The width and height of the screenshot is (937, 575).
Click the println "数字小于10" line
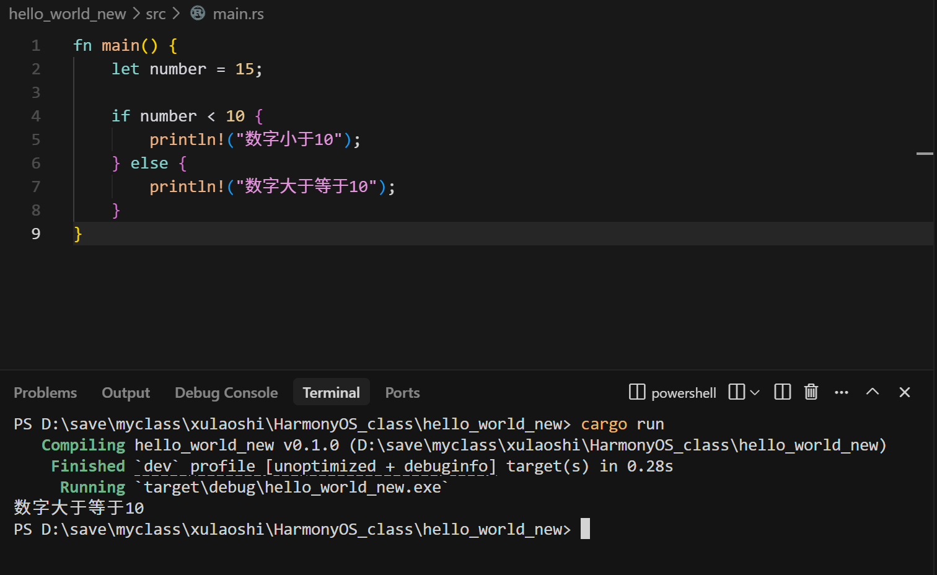coord(255,139)
